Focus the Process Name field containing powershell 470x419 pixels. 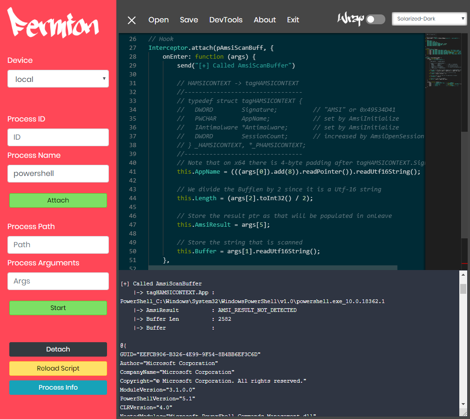[58, 174]
